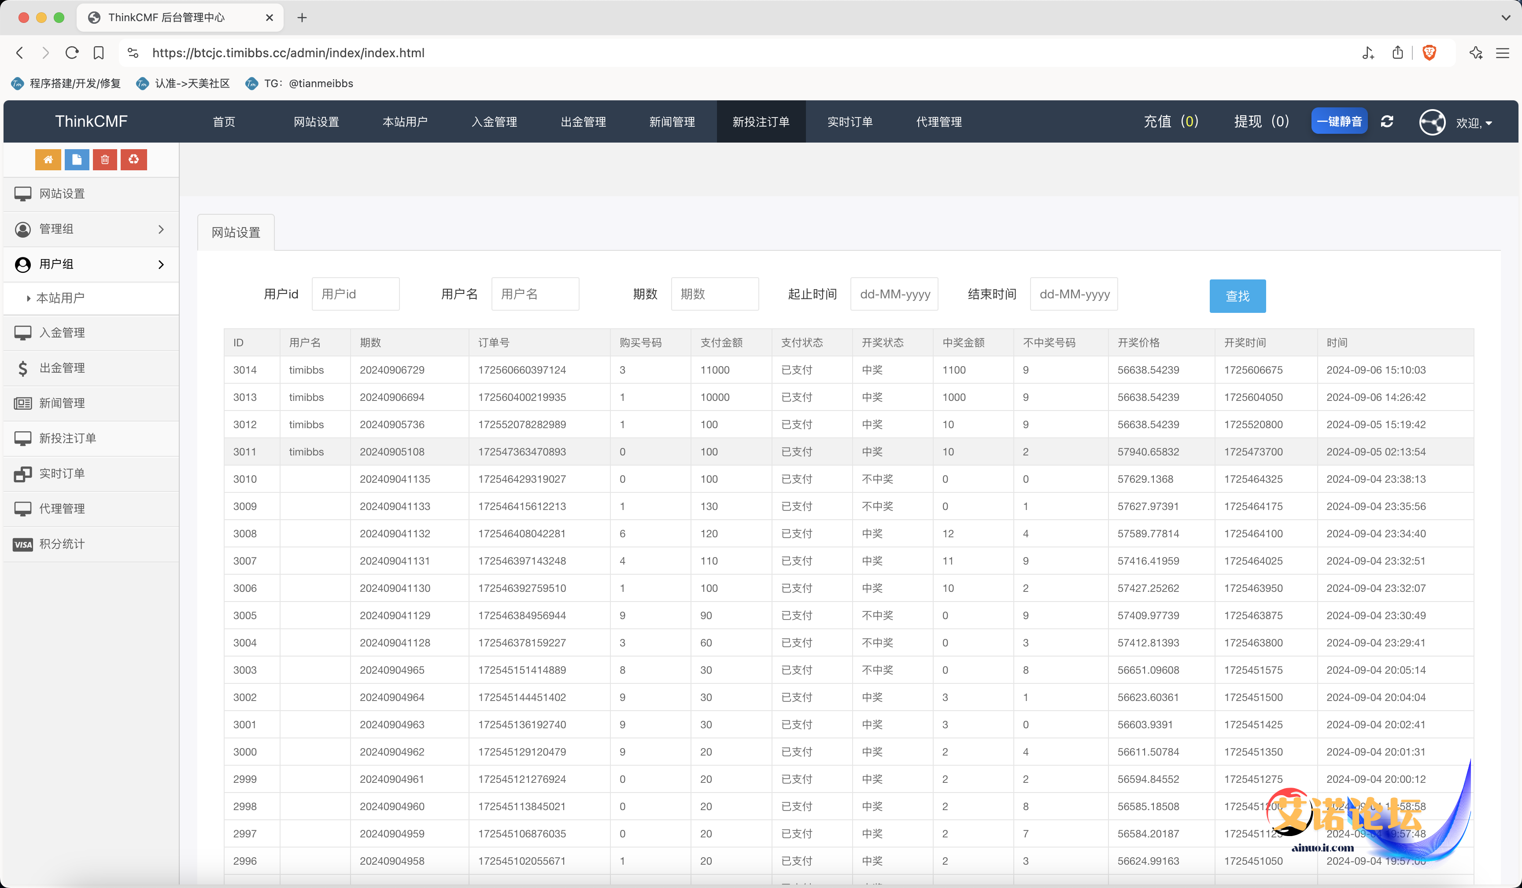Open the browser hamburger menu
The width and height of the screenshot is (1522, 888).
[x=1503, y=52]
